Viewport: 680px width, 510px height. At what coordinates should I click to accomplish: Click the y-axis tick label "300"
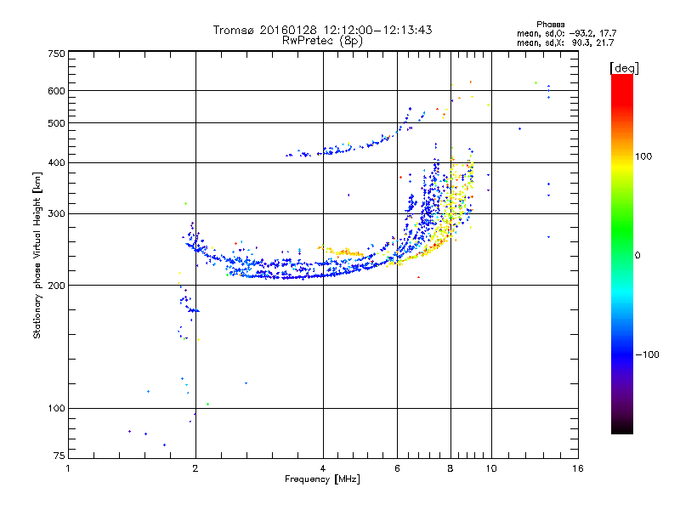[x=56, y=213]
